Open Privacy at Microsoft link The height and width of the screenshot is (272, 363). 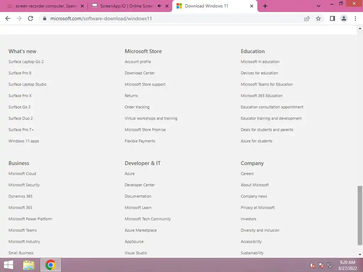coord(257,208)
